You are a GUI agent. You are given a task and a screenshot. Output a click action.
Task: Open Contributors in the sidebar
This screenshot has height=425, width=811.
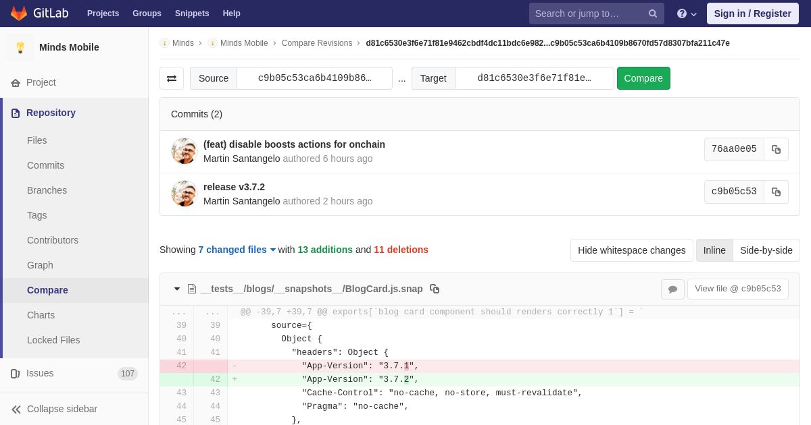pyautogui.click(x=53, y=240)
